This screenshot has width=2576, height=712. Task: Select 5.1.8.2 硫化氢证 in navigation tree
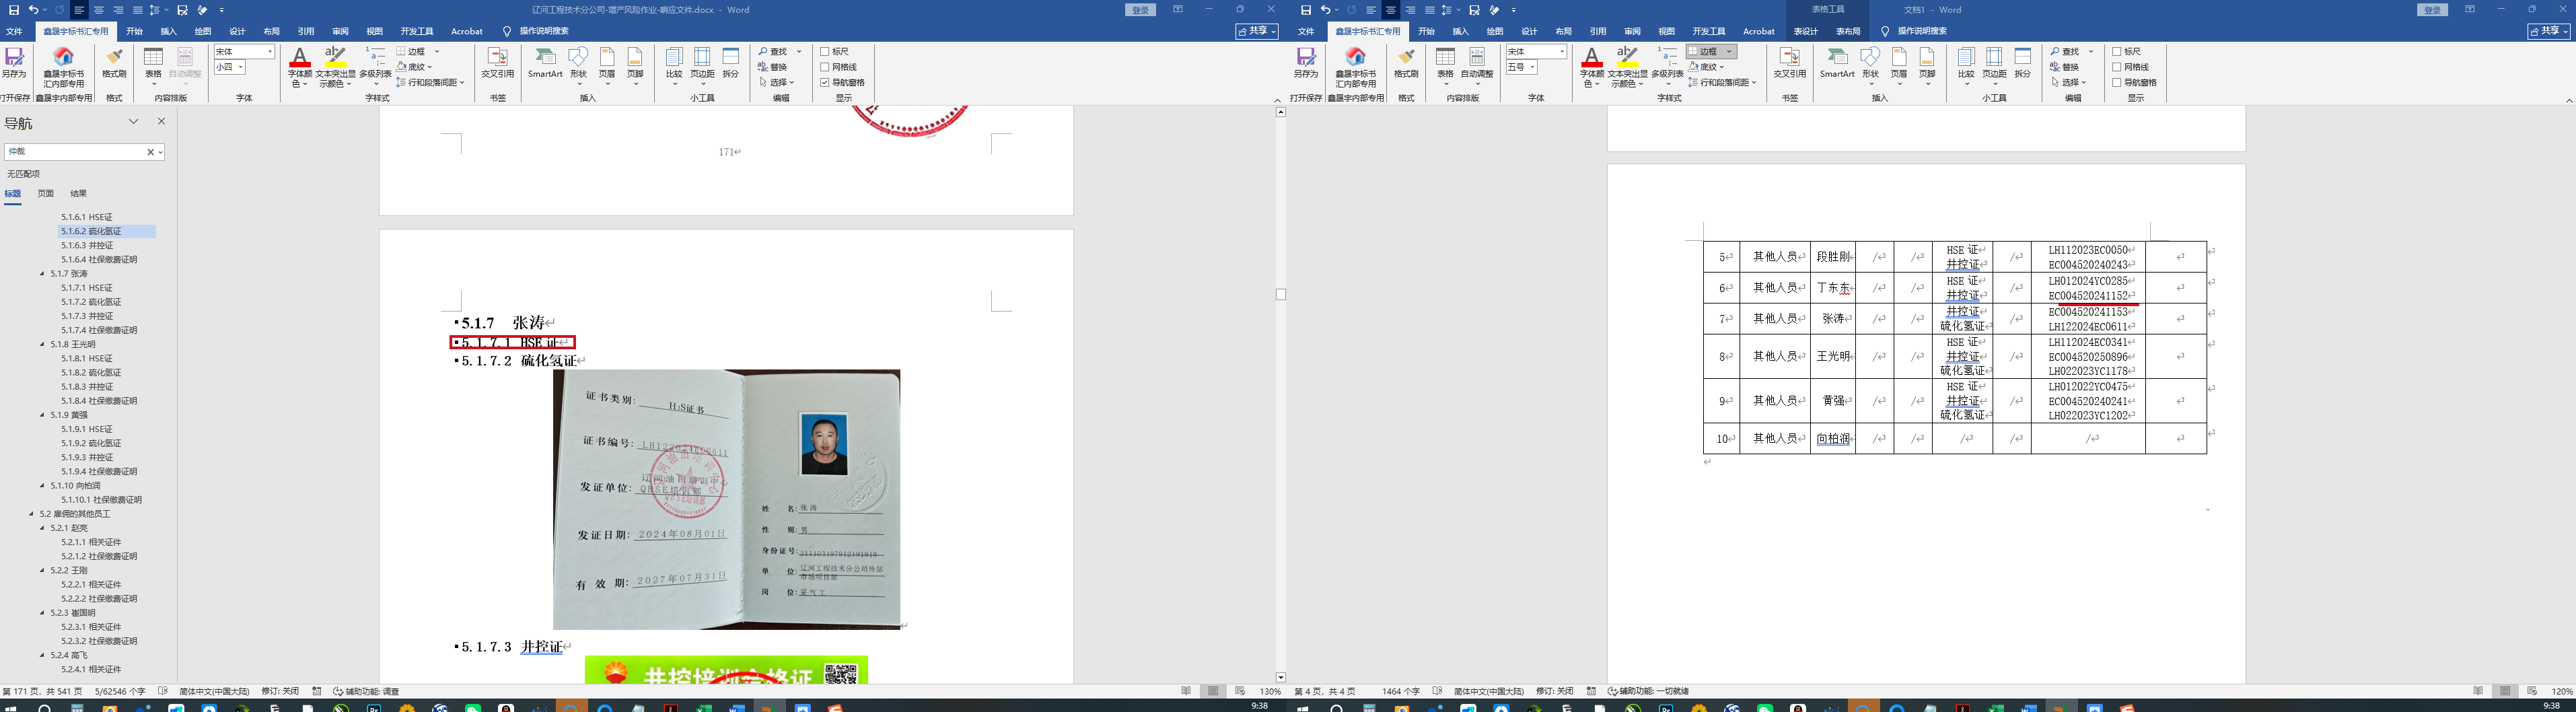pyautogui.click(x=91, y=373)
